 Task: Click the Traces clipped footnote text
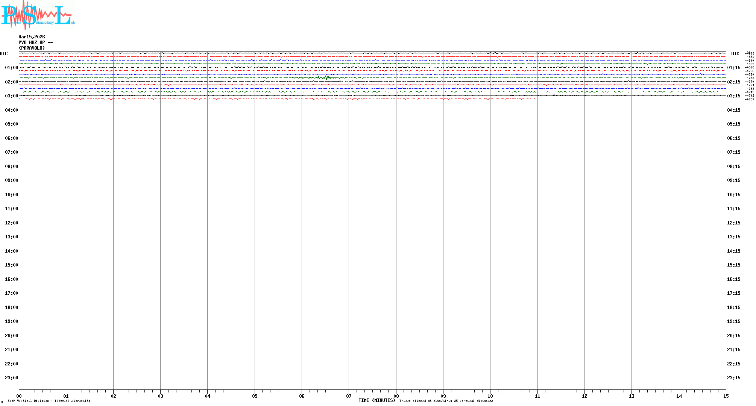(446, 401)
